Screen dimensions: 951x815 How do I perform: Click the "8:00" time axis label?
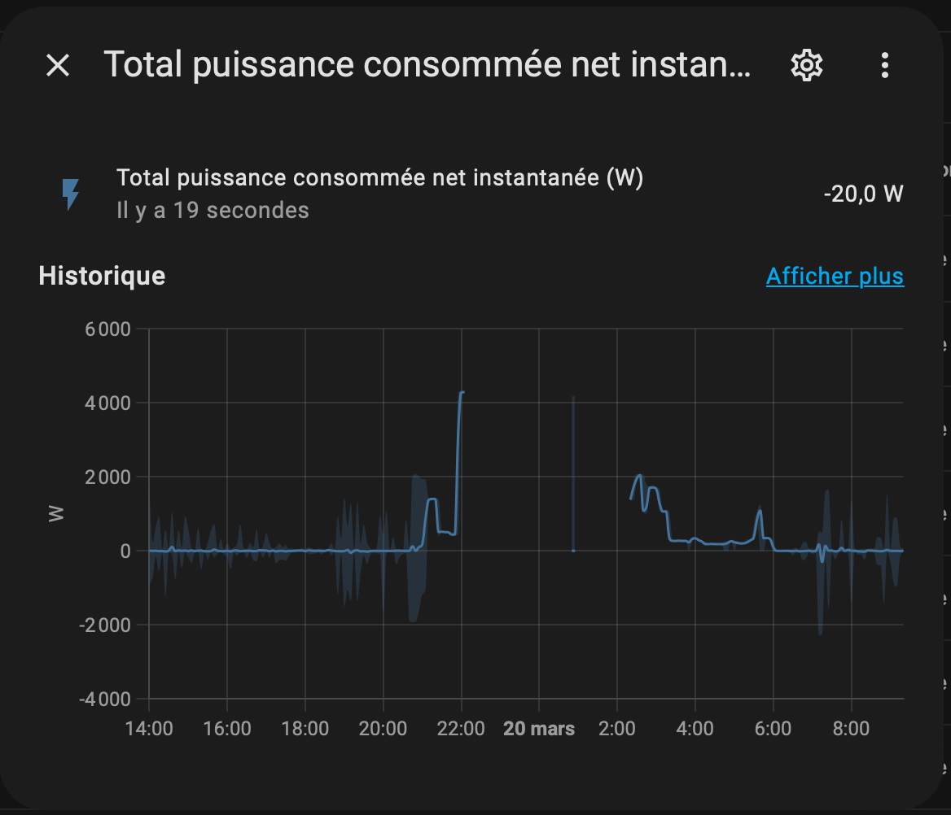pos(851,729)
